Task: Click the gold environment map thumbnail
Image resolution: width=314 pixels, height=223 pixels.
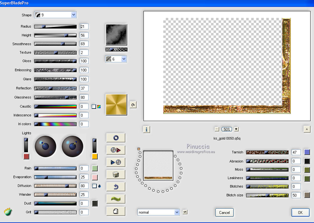Action: 116,104
